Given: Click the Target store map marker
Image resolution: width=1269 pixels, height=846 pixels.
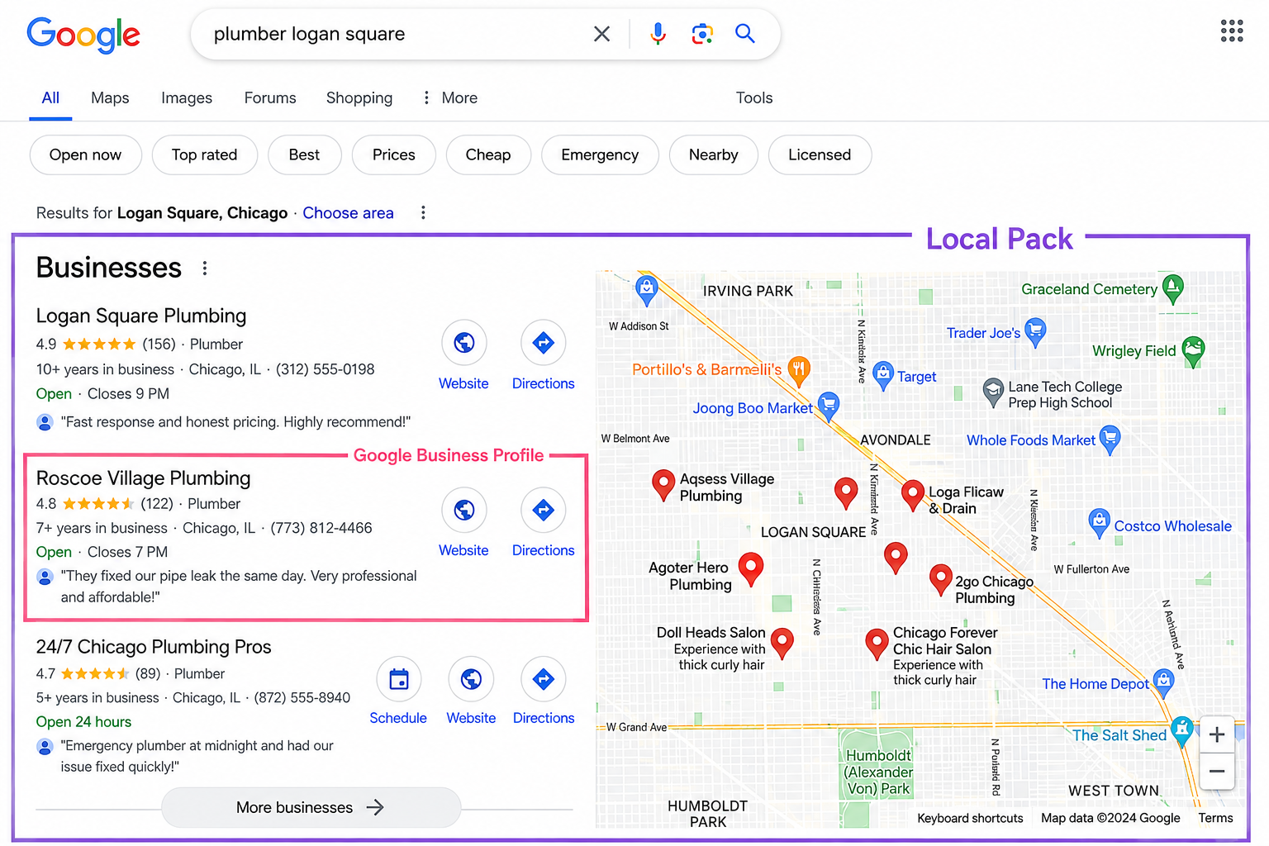Looking at the screenshot, I should pos(883,375).
